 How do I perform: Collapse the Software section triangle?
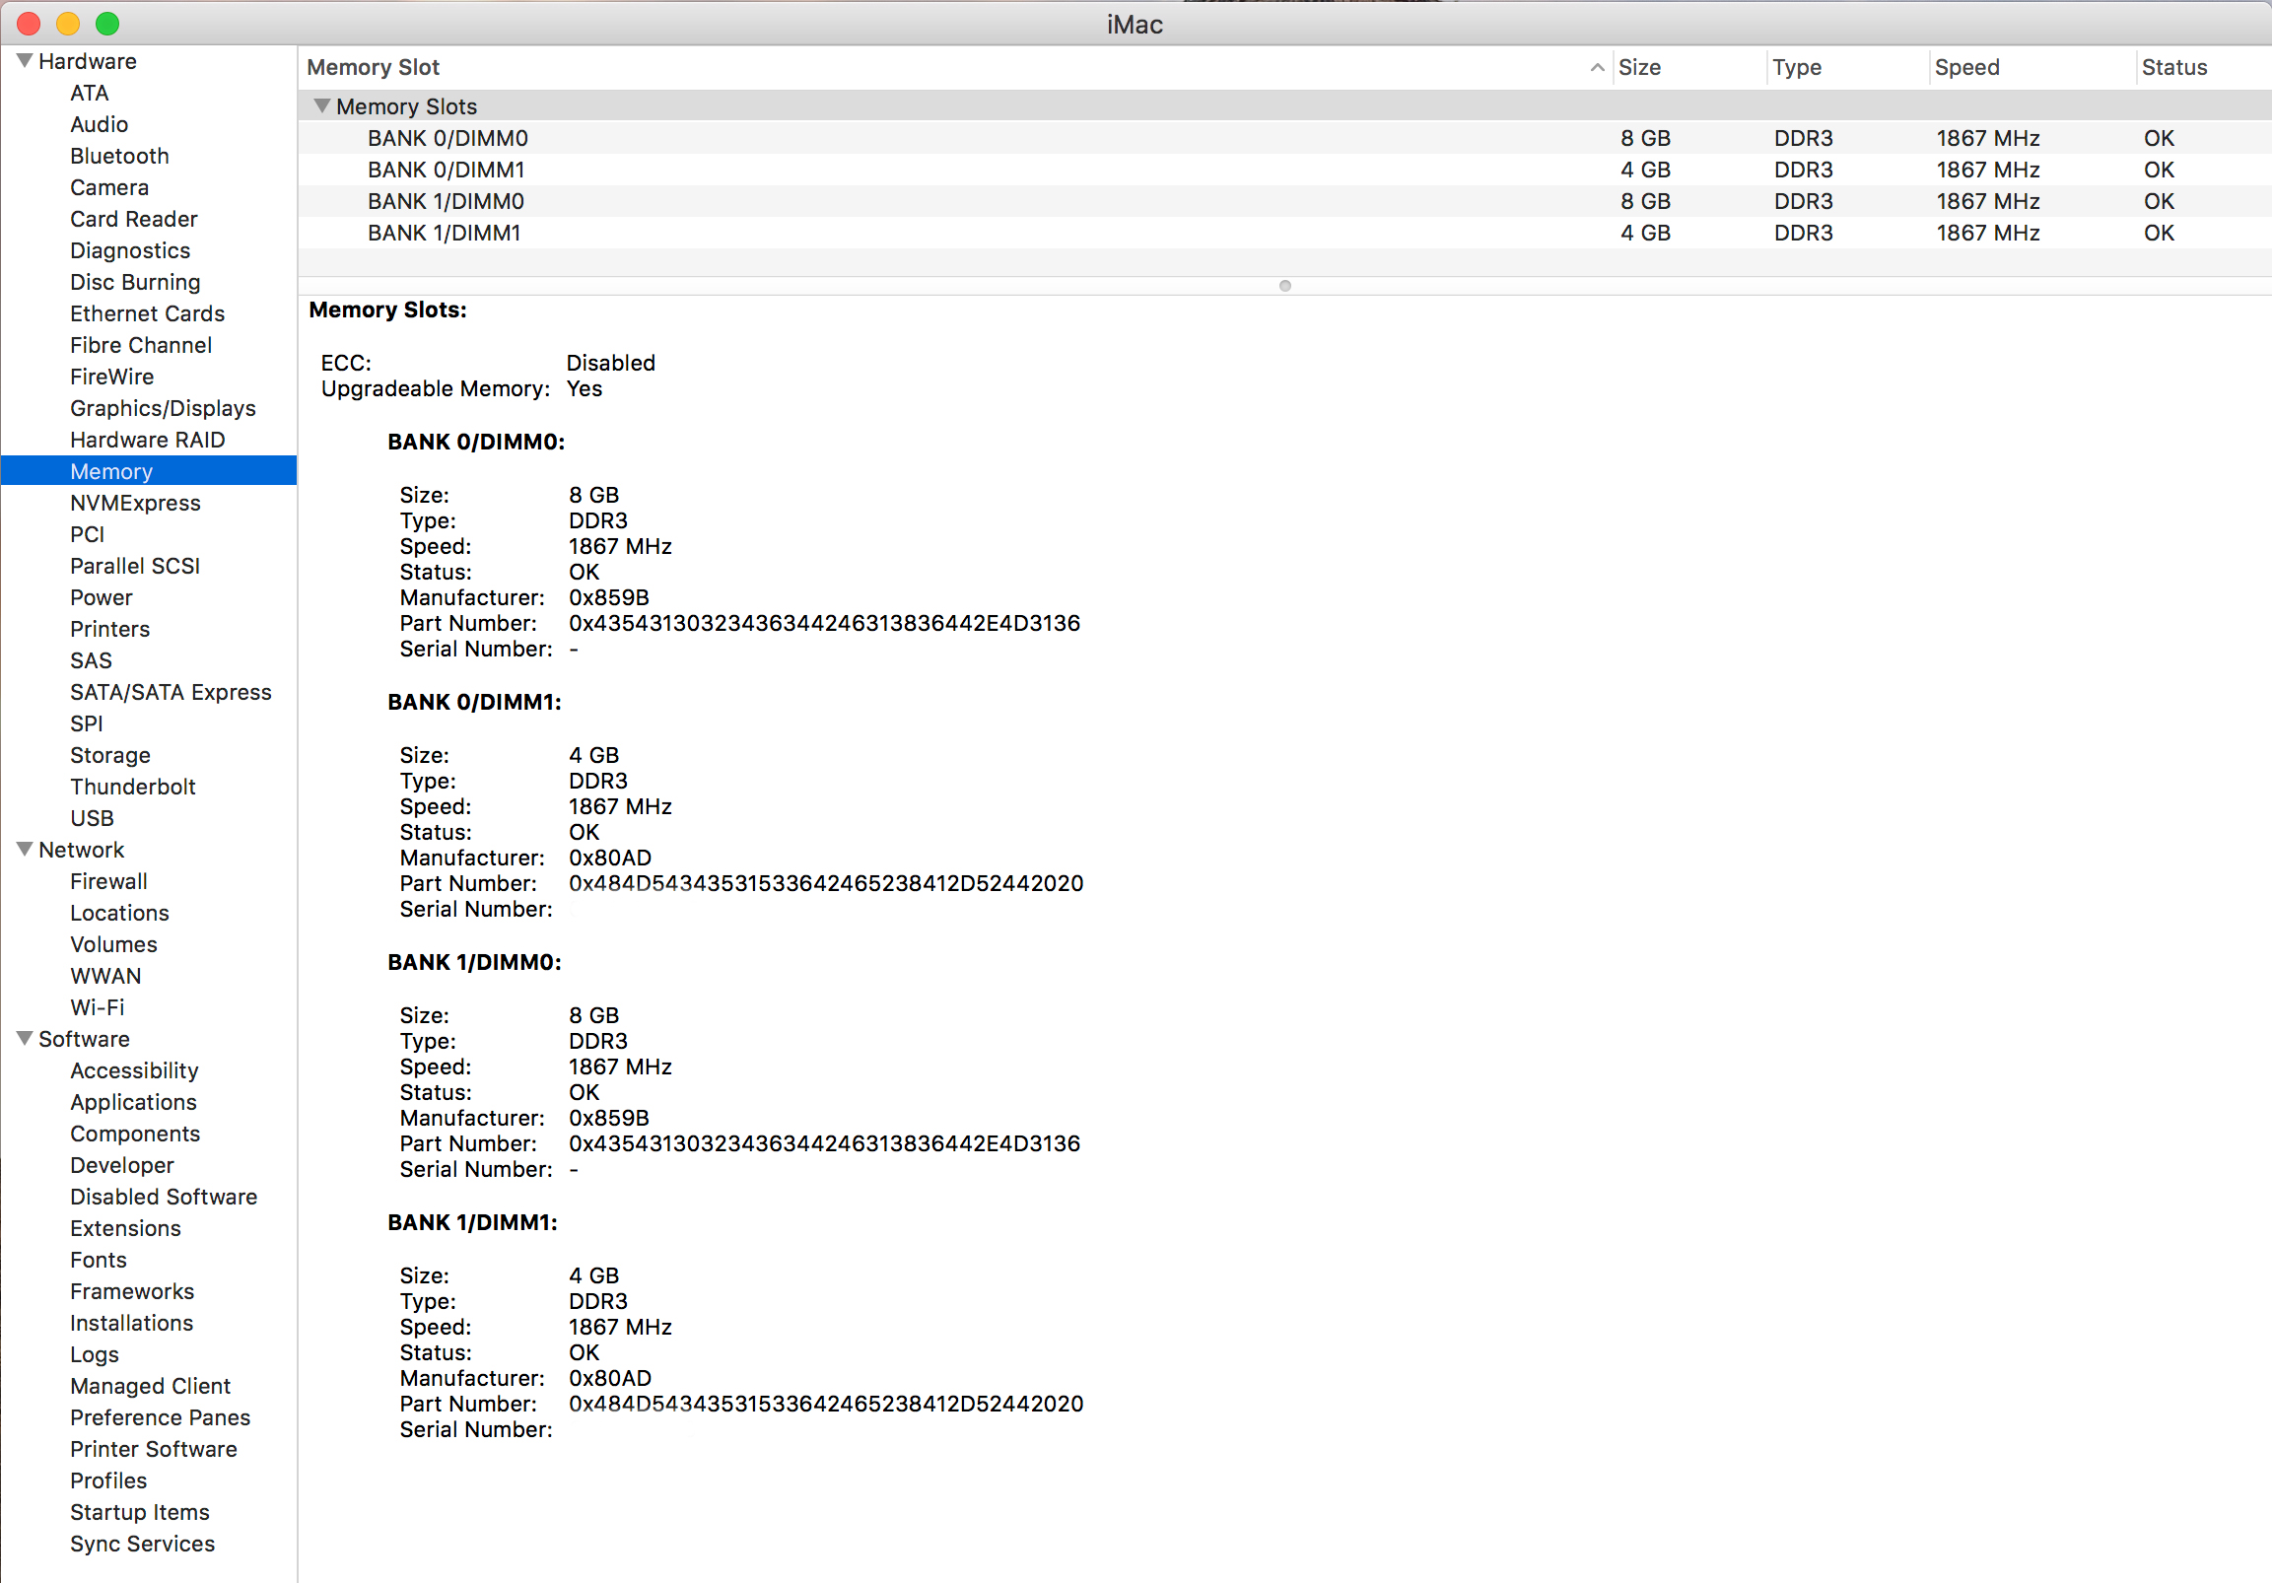(x=25, y=1039)
